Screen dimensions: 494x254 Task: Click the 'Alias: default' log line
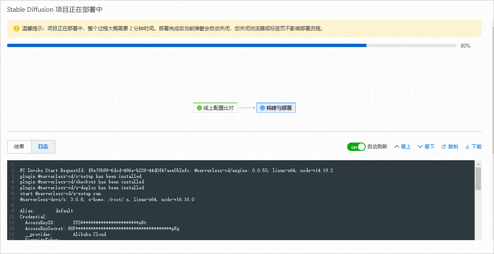[46, 211]
